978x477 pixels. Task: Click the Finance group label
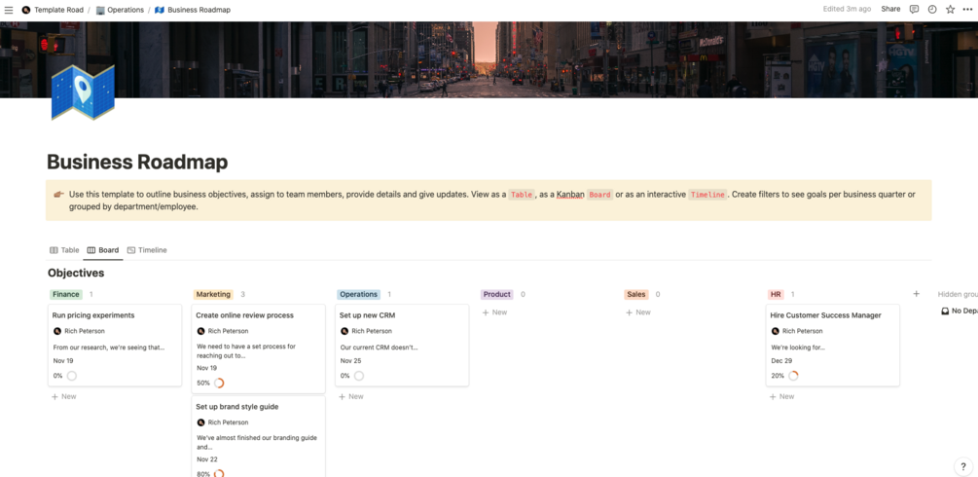pos(65,294)
